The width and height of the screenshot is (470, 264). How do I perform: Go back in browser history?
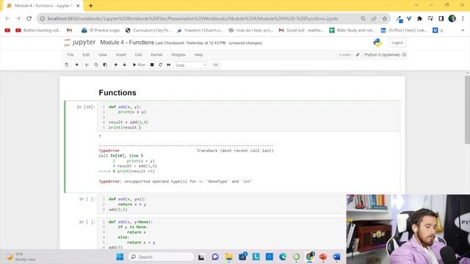coord(7,18)
